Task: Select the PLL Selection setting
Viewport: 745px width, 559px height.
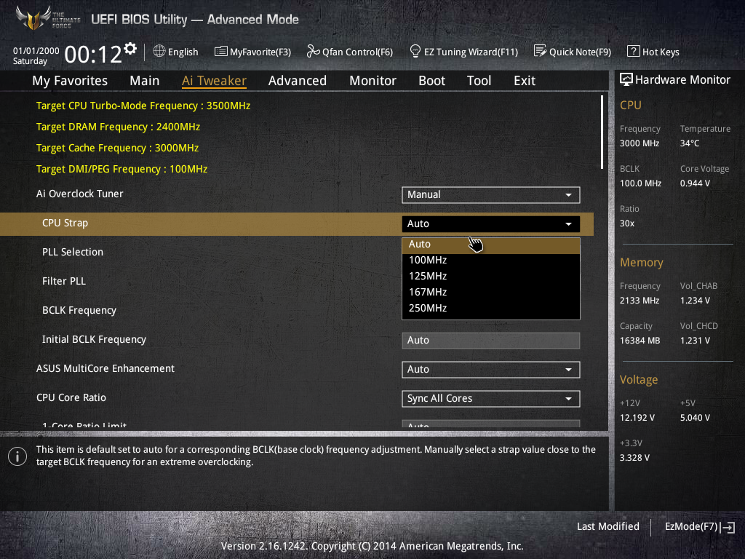Action: (73, 252)
